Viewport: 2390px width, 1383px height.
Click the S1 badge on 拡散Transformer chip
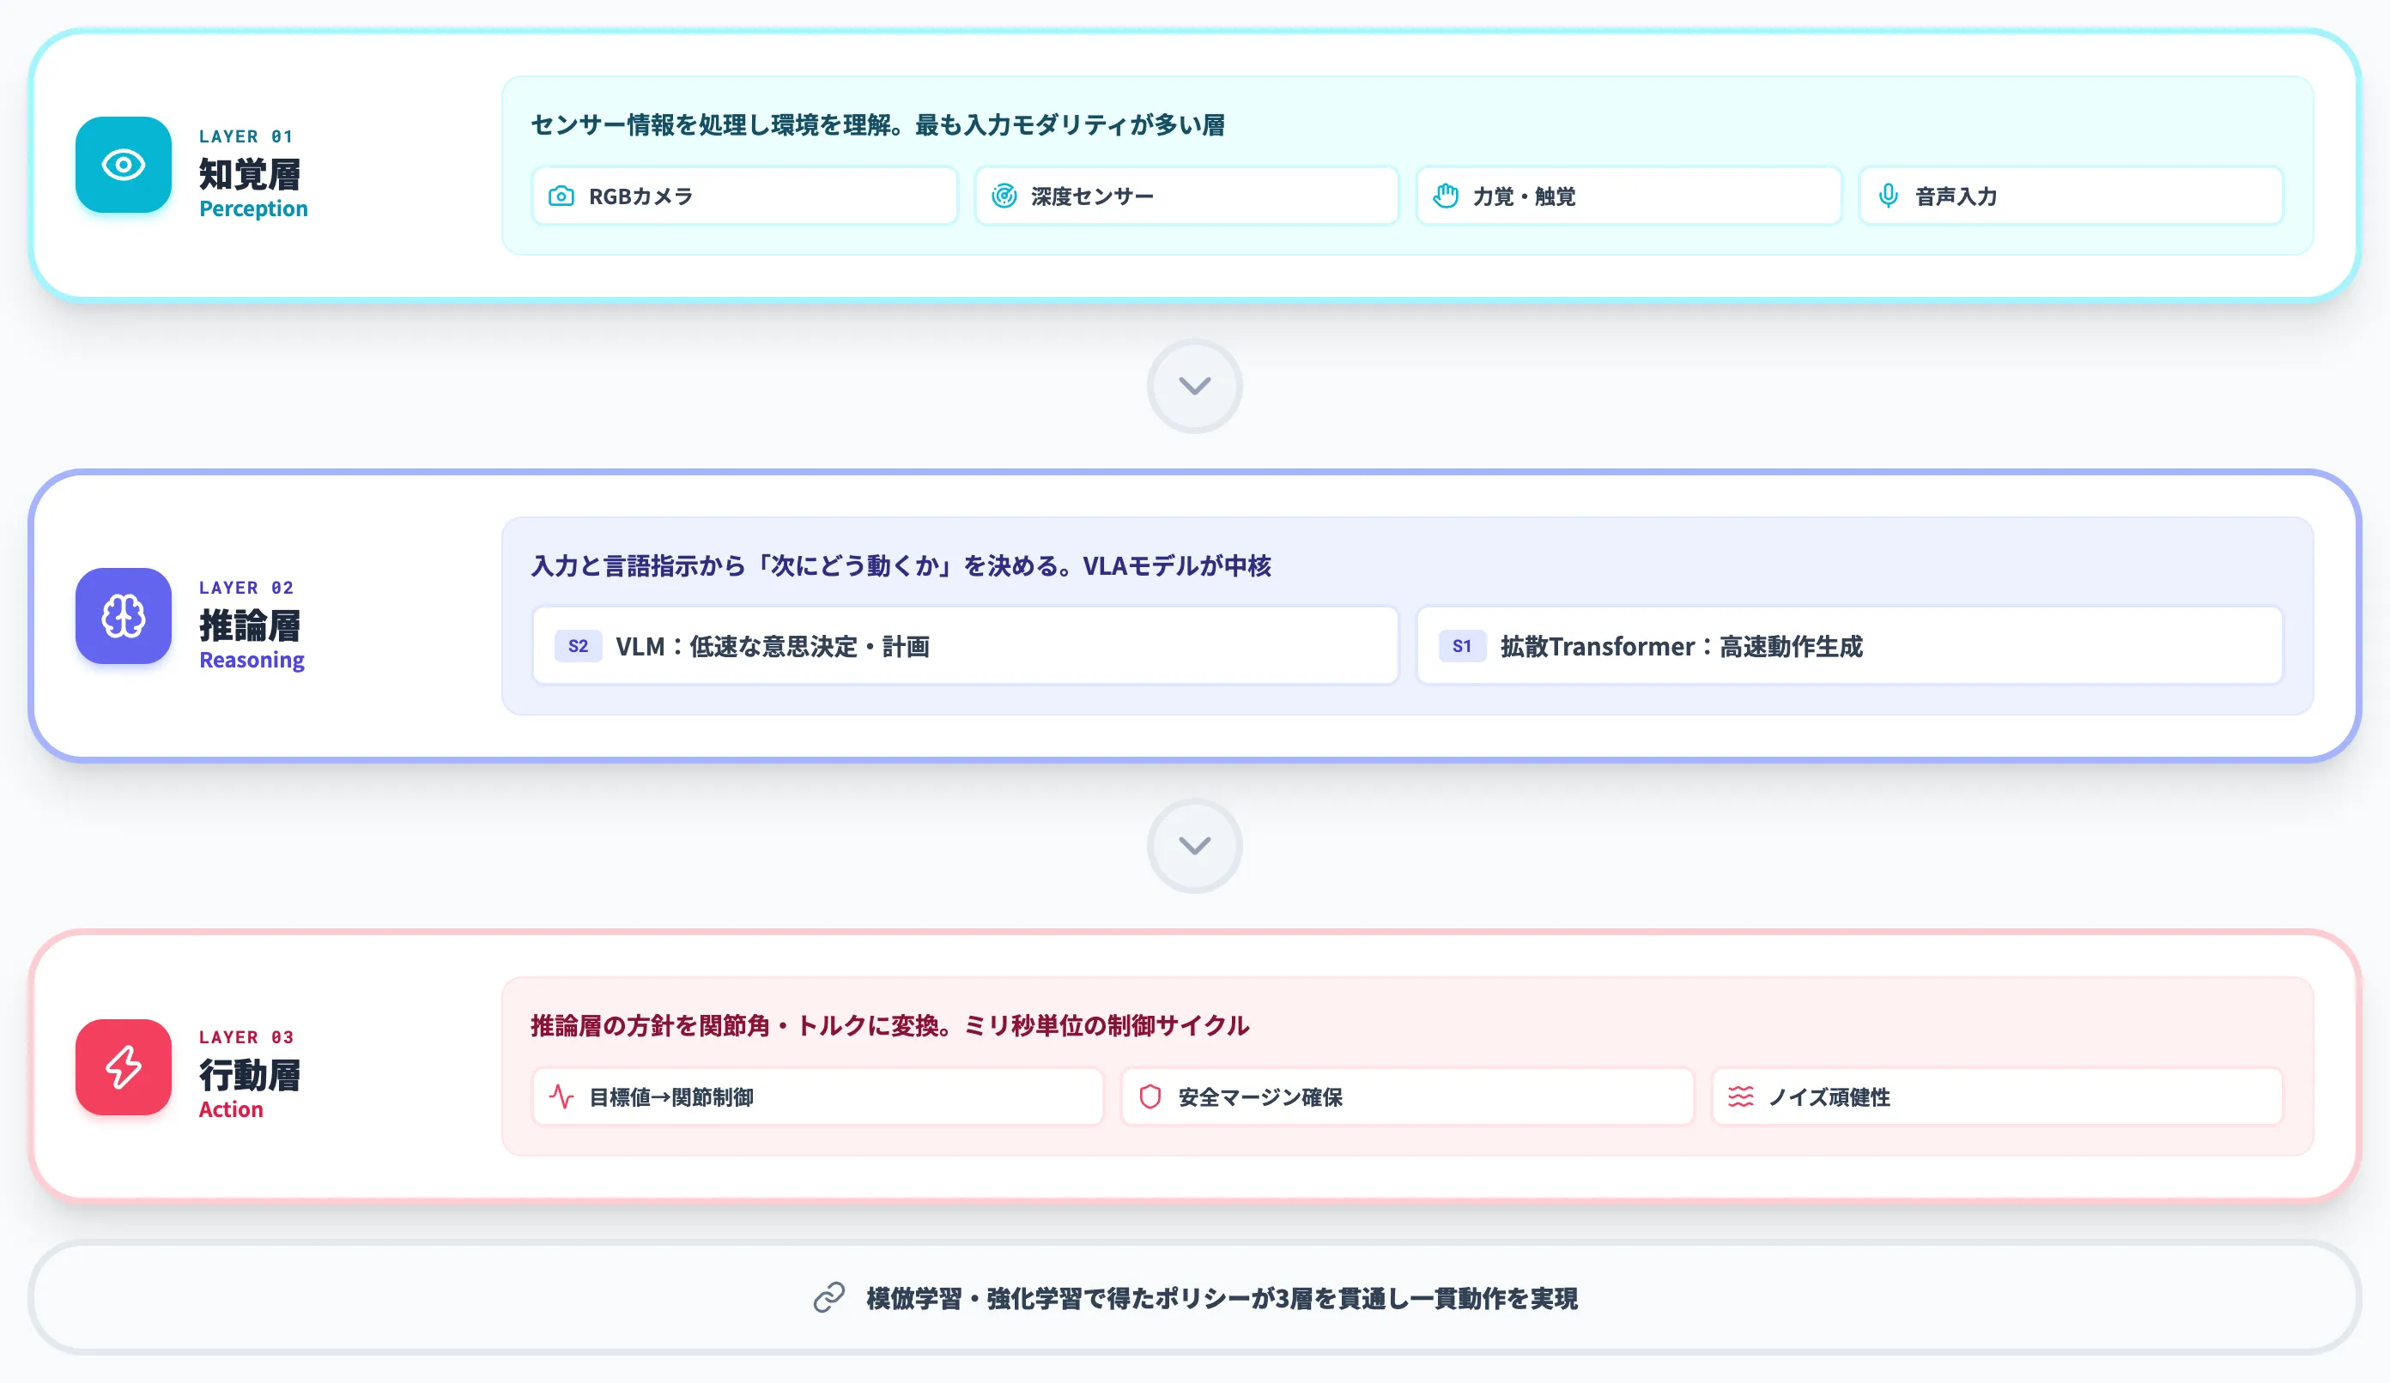tap(1463, 647)
